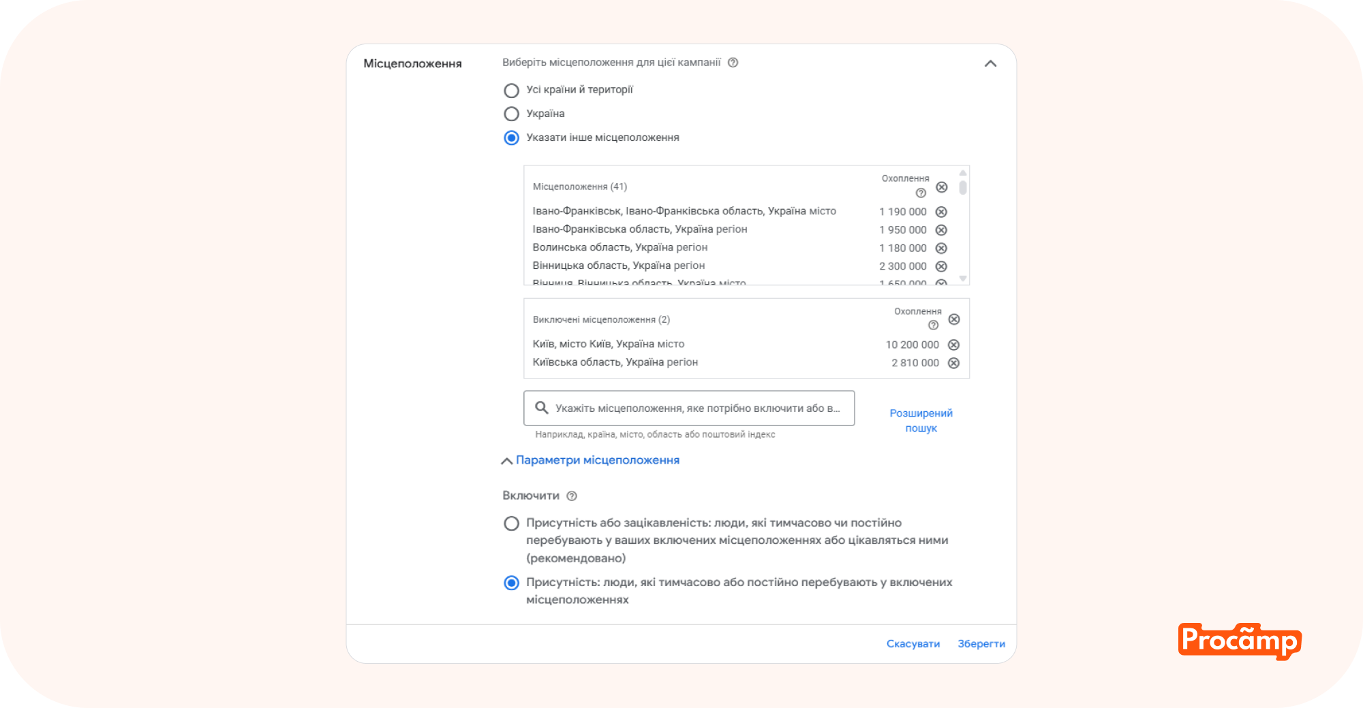This screenshot has width=1363, height=708.
Task: Remove Івано-Франківськ місто location
Action: pyautogui.click(x=941, y=212)
